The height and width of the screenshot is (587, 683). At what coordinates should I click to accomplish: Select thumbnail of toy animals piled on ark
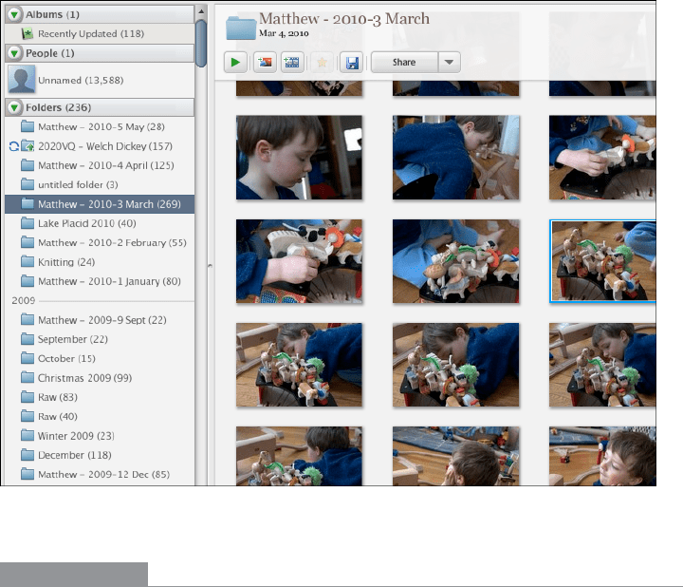pos(455,261)
